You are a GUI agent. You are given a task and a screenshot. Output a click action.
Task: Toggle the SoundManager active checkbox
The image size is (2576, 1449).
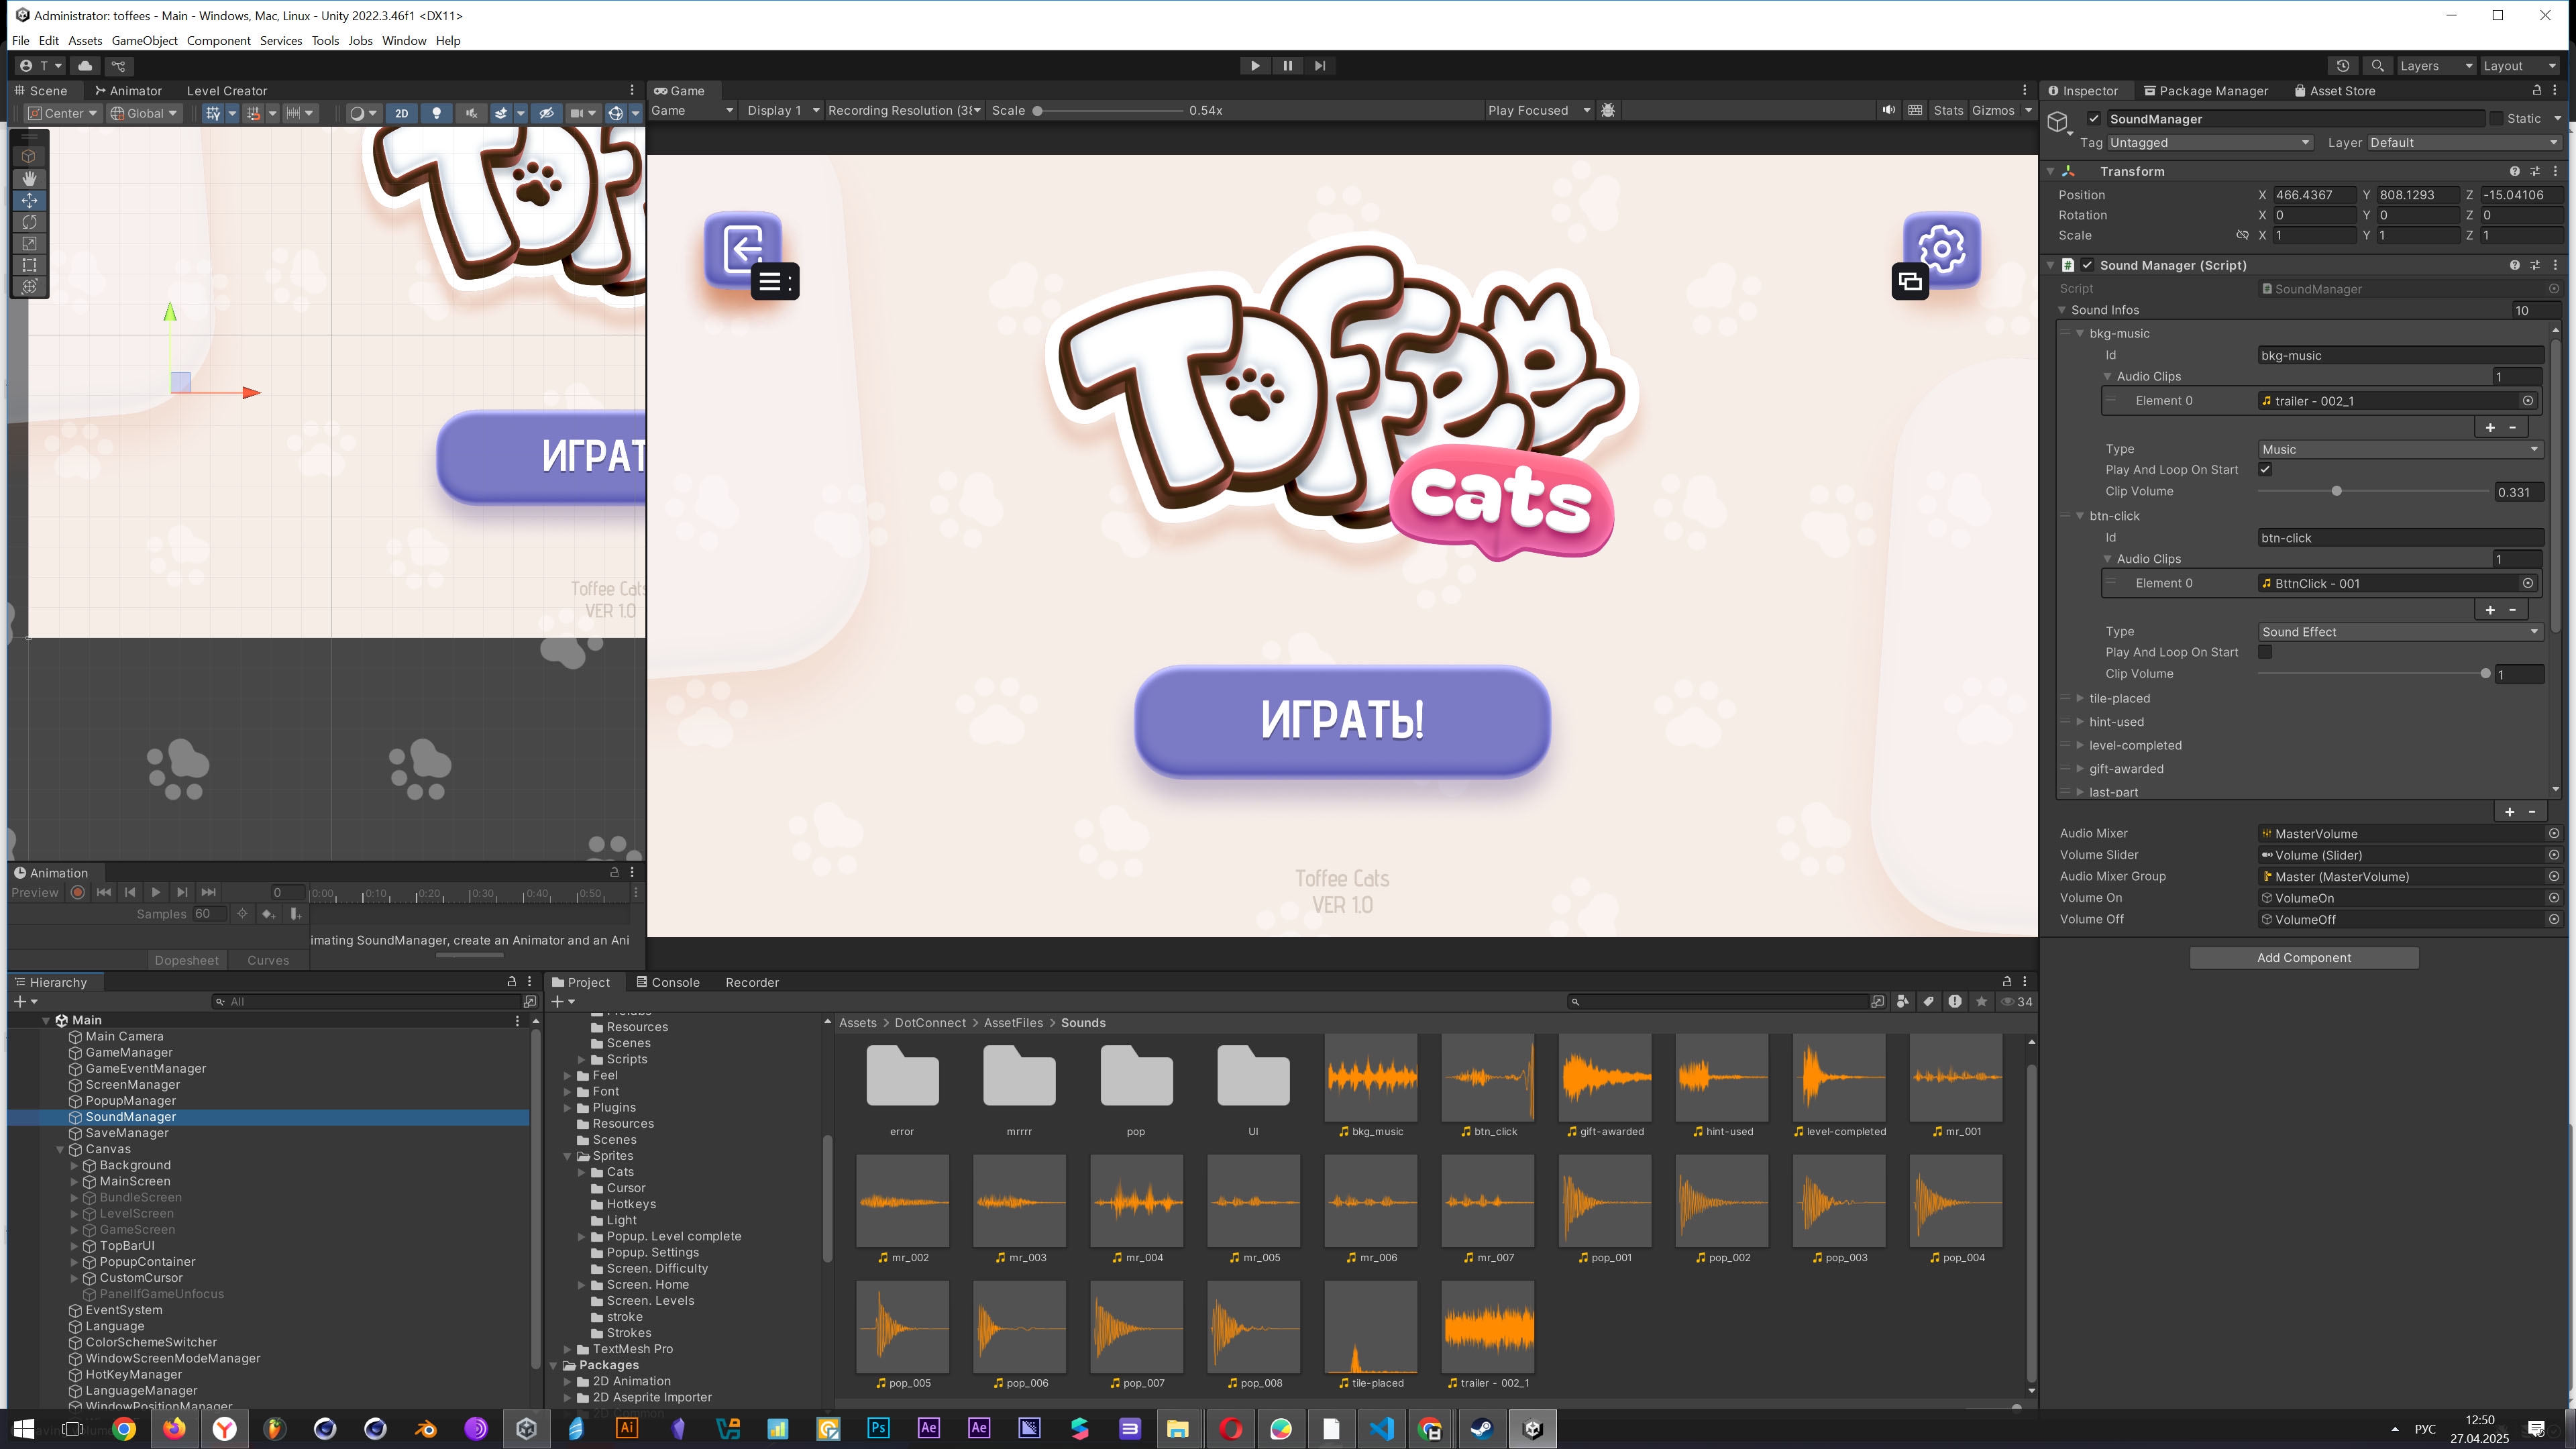[2094, 119]
